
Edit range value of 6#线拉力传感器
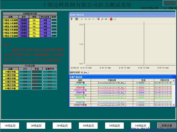24,36
